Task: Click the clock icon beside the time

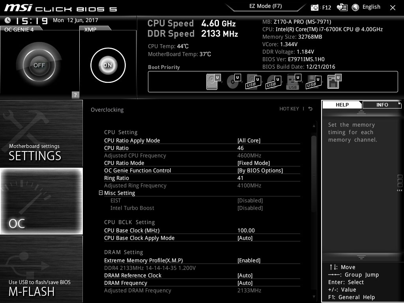Action: pyautogui.click(x=7, y=20)
